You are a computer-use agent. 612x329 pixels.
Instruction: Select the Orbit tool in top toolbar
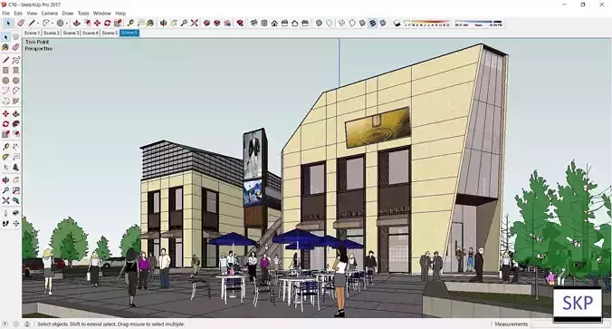[163, 23]
